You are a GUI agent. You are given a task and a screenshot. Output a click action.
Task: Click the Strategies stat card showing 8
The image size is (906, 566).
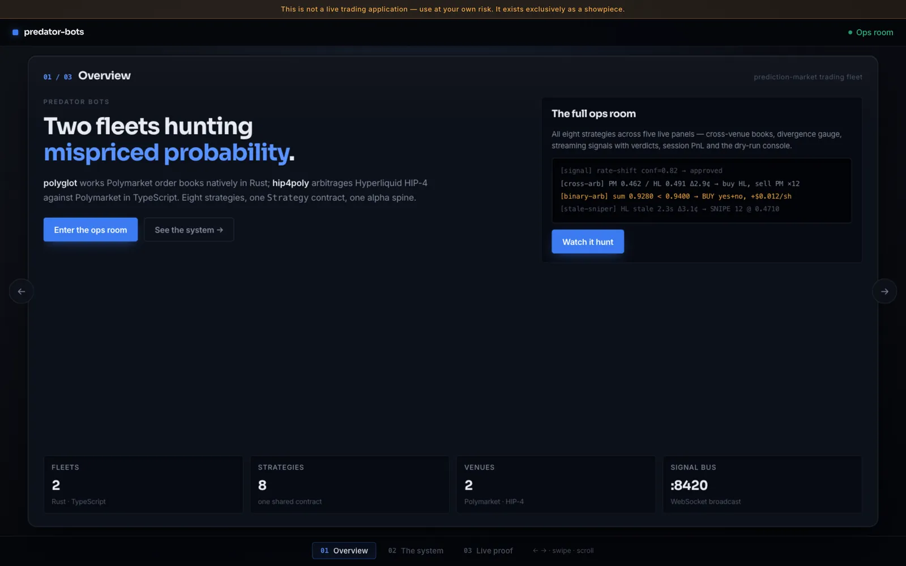click(349, 484)
